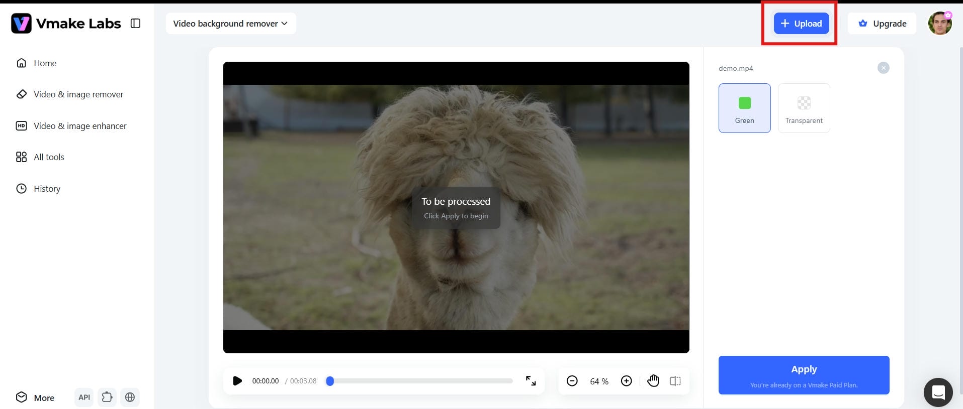Open the chat support widget
The width and height of the screenshot is (963, 409).
[938, 392]
